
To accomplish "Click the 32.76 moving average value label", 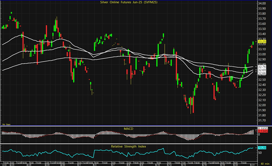I will tap(262, 66).
